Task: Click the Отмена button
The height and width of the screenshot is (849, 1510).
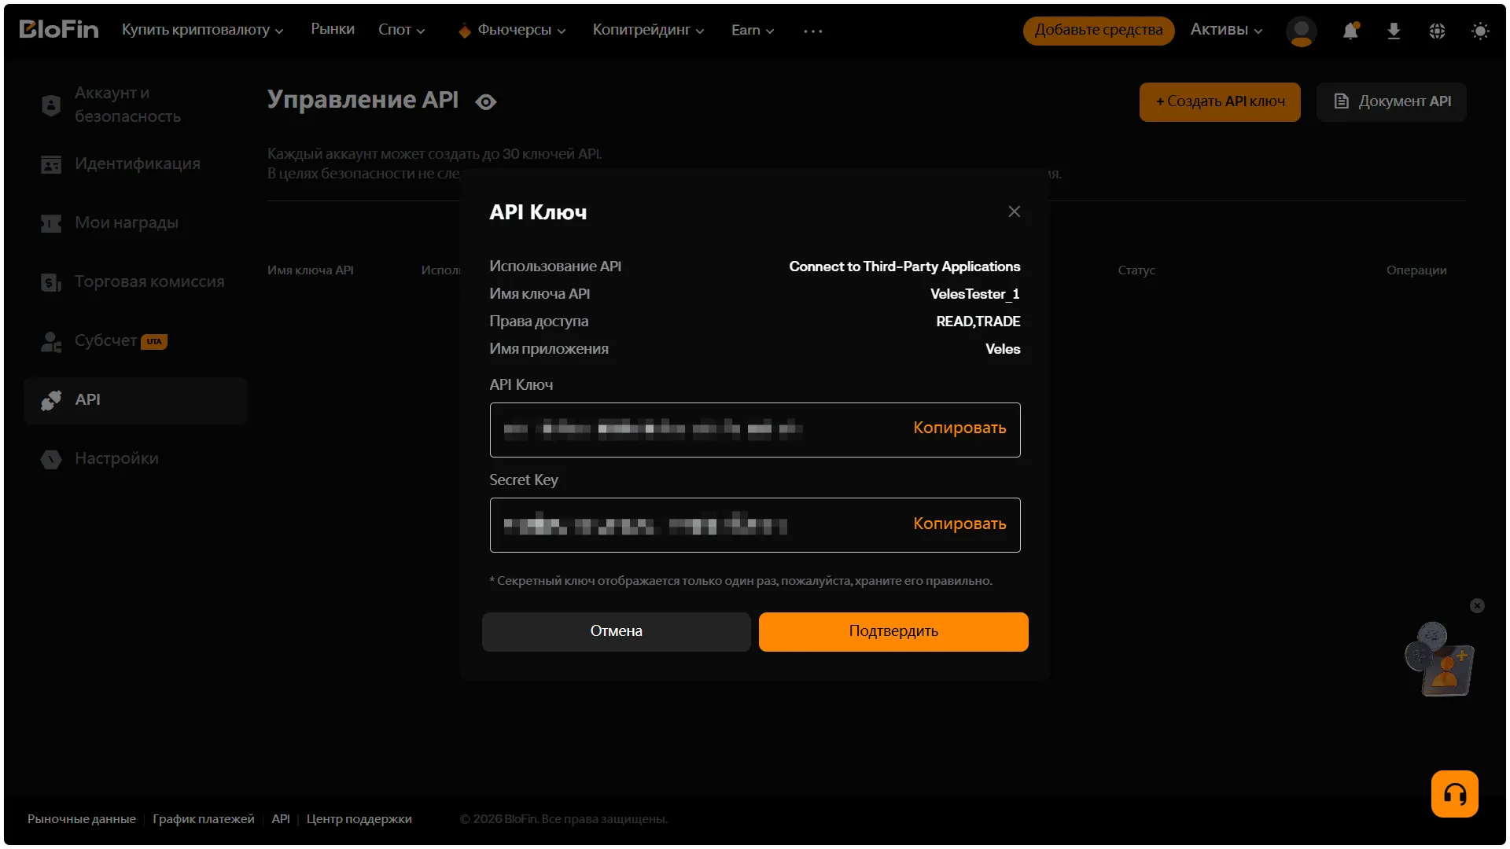Action: pos(616,631)
